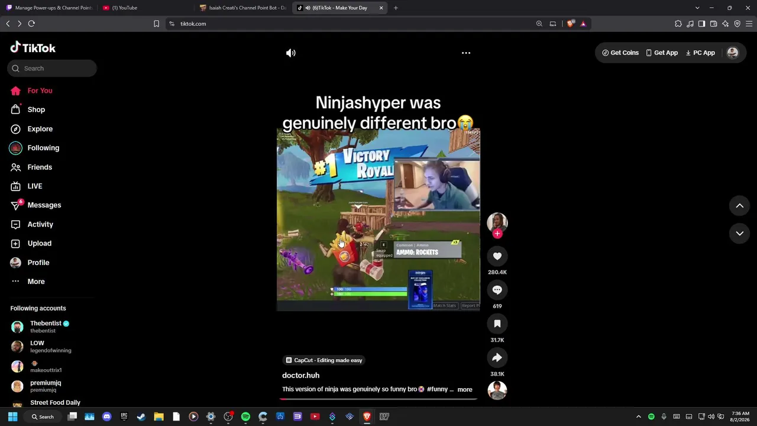Bookmark this page in the browser
The height and width of the screenshot is (426, 757).
(x=156, y=24)
